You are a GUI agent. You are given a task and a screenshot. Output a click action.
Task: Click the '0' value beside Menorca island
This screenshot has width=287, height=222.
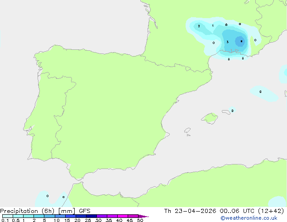coord(233,111)
